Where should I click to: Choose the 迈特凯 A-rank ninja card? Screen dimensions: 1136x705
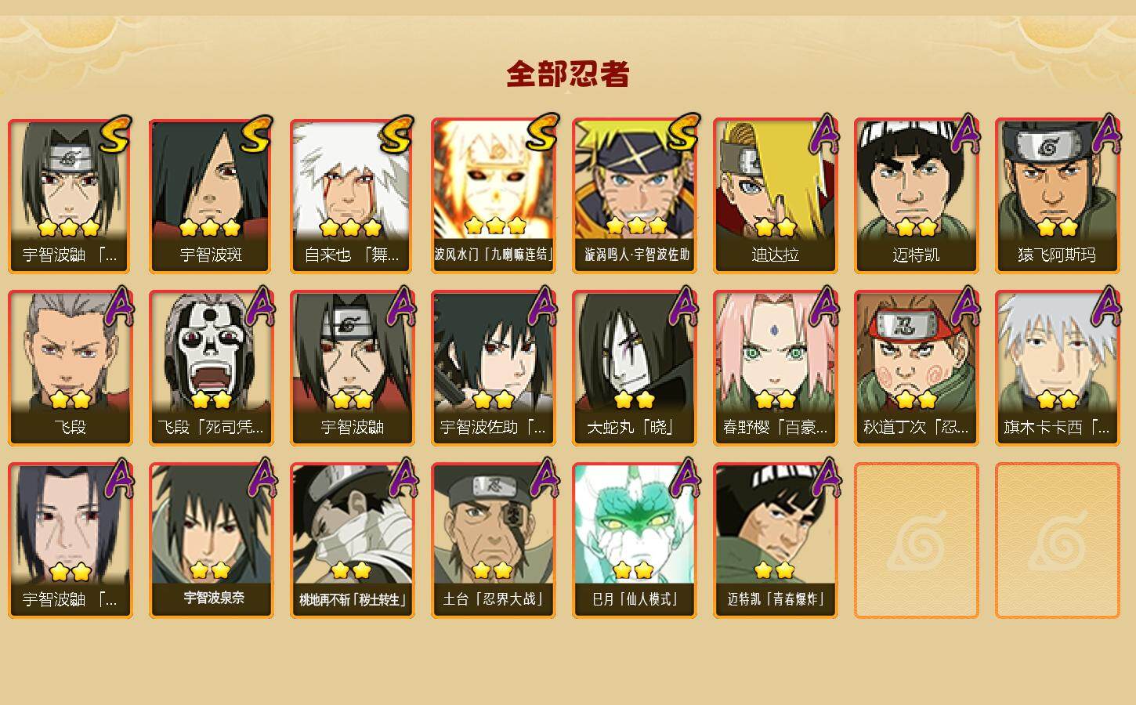point(917,196)
